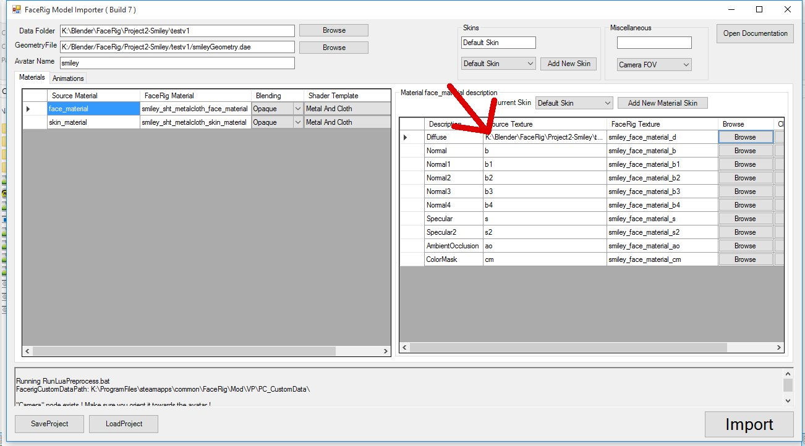Click the Shader Template column header
Viewport: 805px width, 446px height.
pos(347,96)
